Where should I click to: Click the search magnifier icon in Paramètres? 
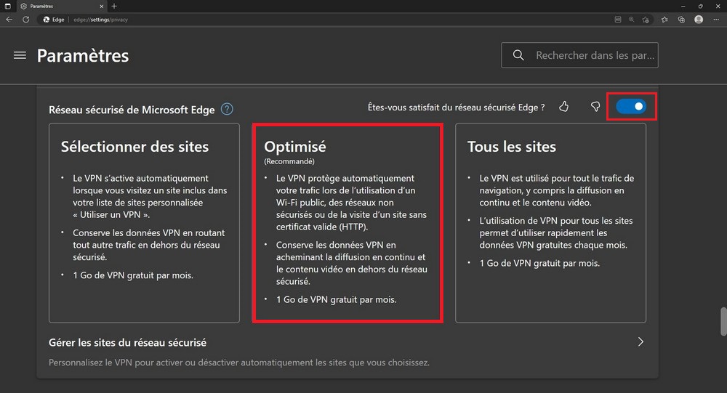coord(518,55)
